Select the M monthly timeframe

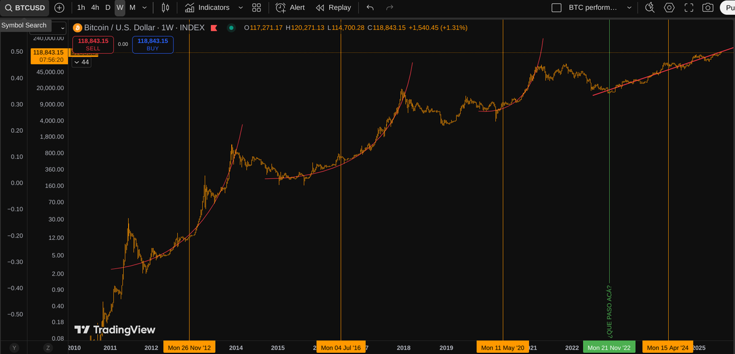(132, 7)
